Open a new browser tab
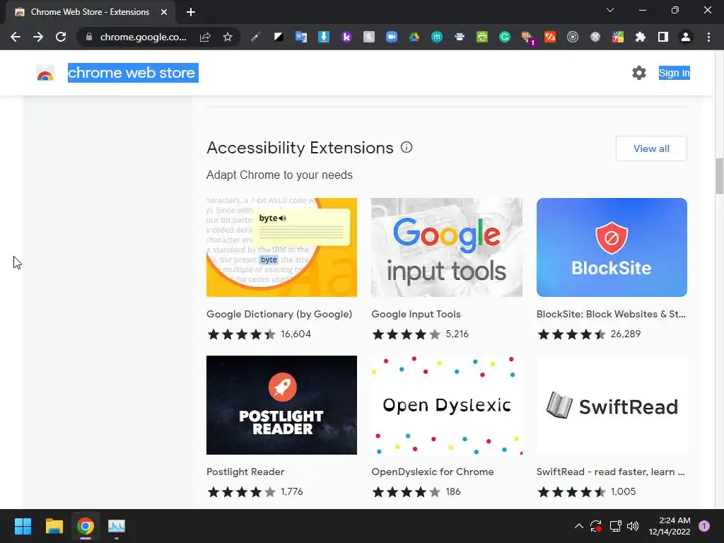724x543 pixels. coord(191,12)
